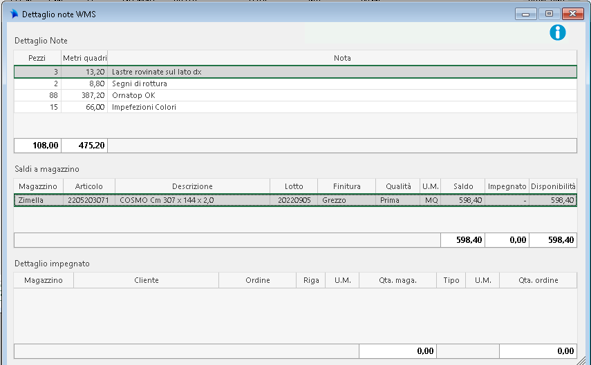Maximize the Dettaglio note WMS window
Viewport: 591px width, 365px height.
(549, 14)
